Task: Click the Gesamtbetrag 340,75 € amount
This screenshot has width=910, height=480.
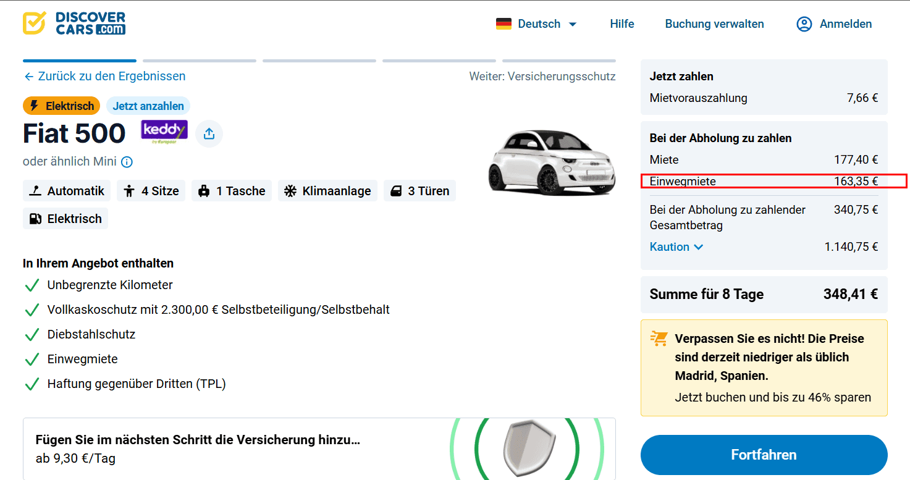Action: 856,209
